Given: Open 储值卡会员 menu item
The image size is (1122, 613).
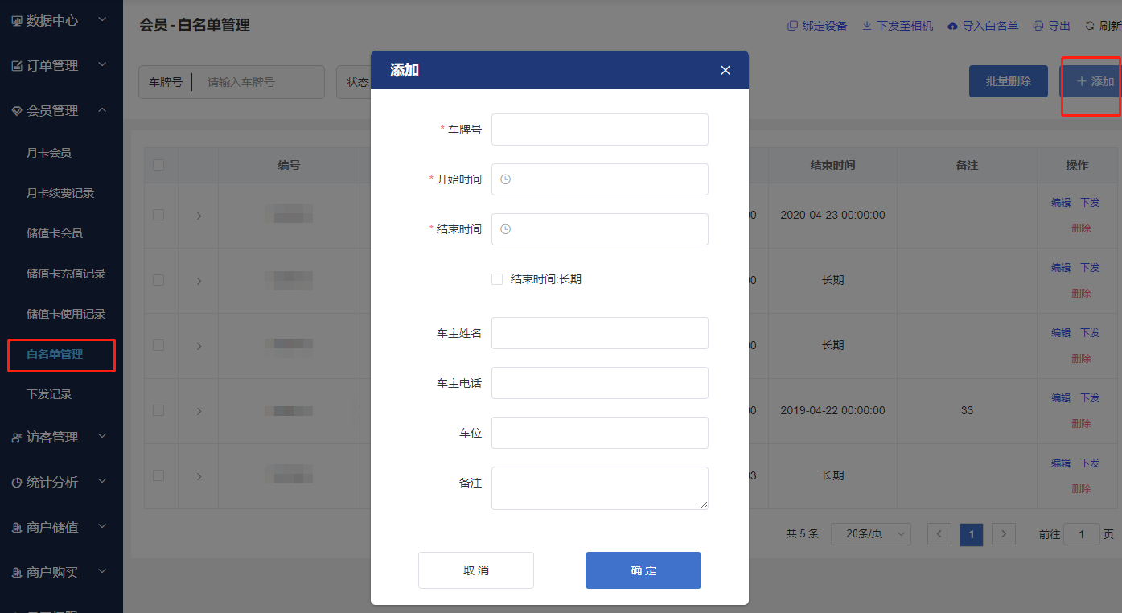Looking at the screenshot, I should [55, 233].
